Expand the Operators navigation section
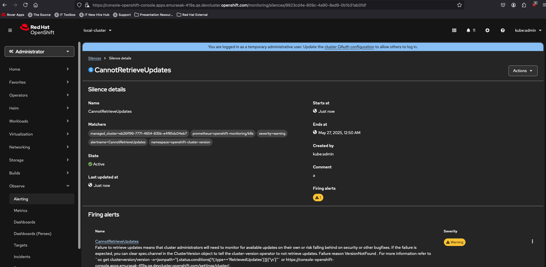Screen dimensions: 546x267 coord(40,95)
